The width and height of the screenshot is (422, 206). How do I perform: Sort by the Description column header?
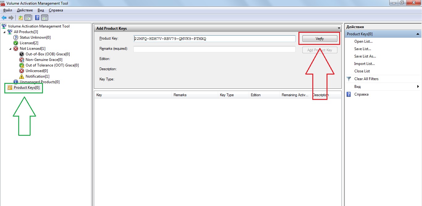point(326,95)
